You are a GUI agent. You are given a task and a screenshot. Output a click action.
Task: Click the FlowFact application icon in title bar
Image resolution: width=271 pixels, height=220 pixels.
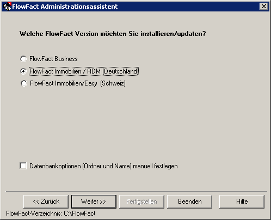7,7
